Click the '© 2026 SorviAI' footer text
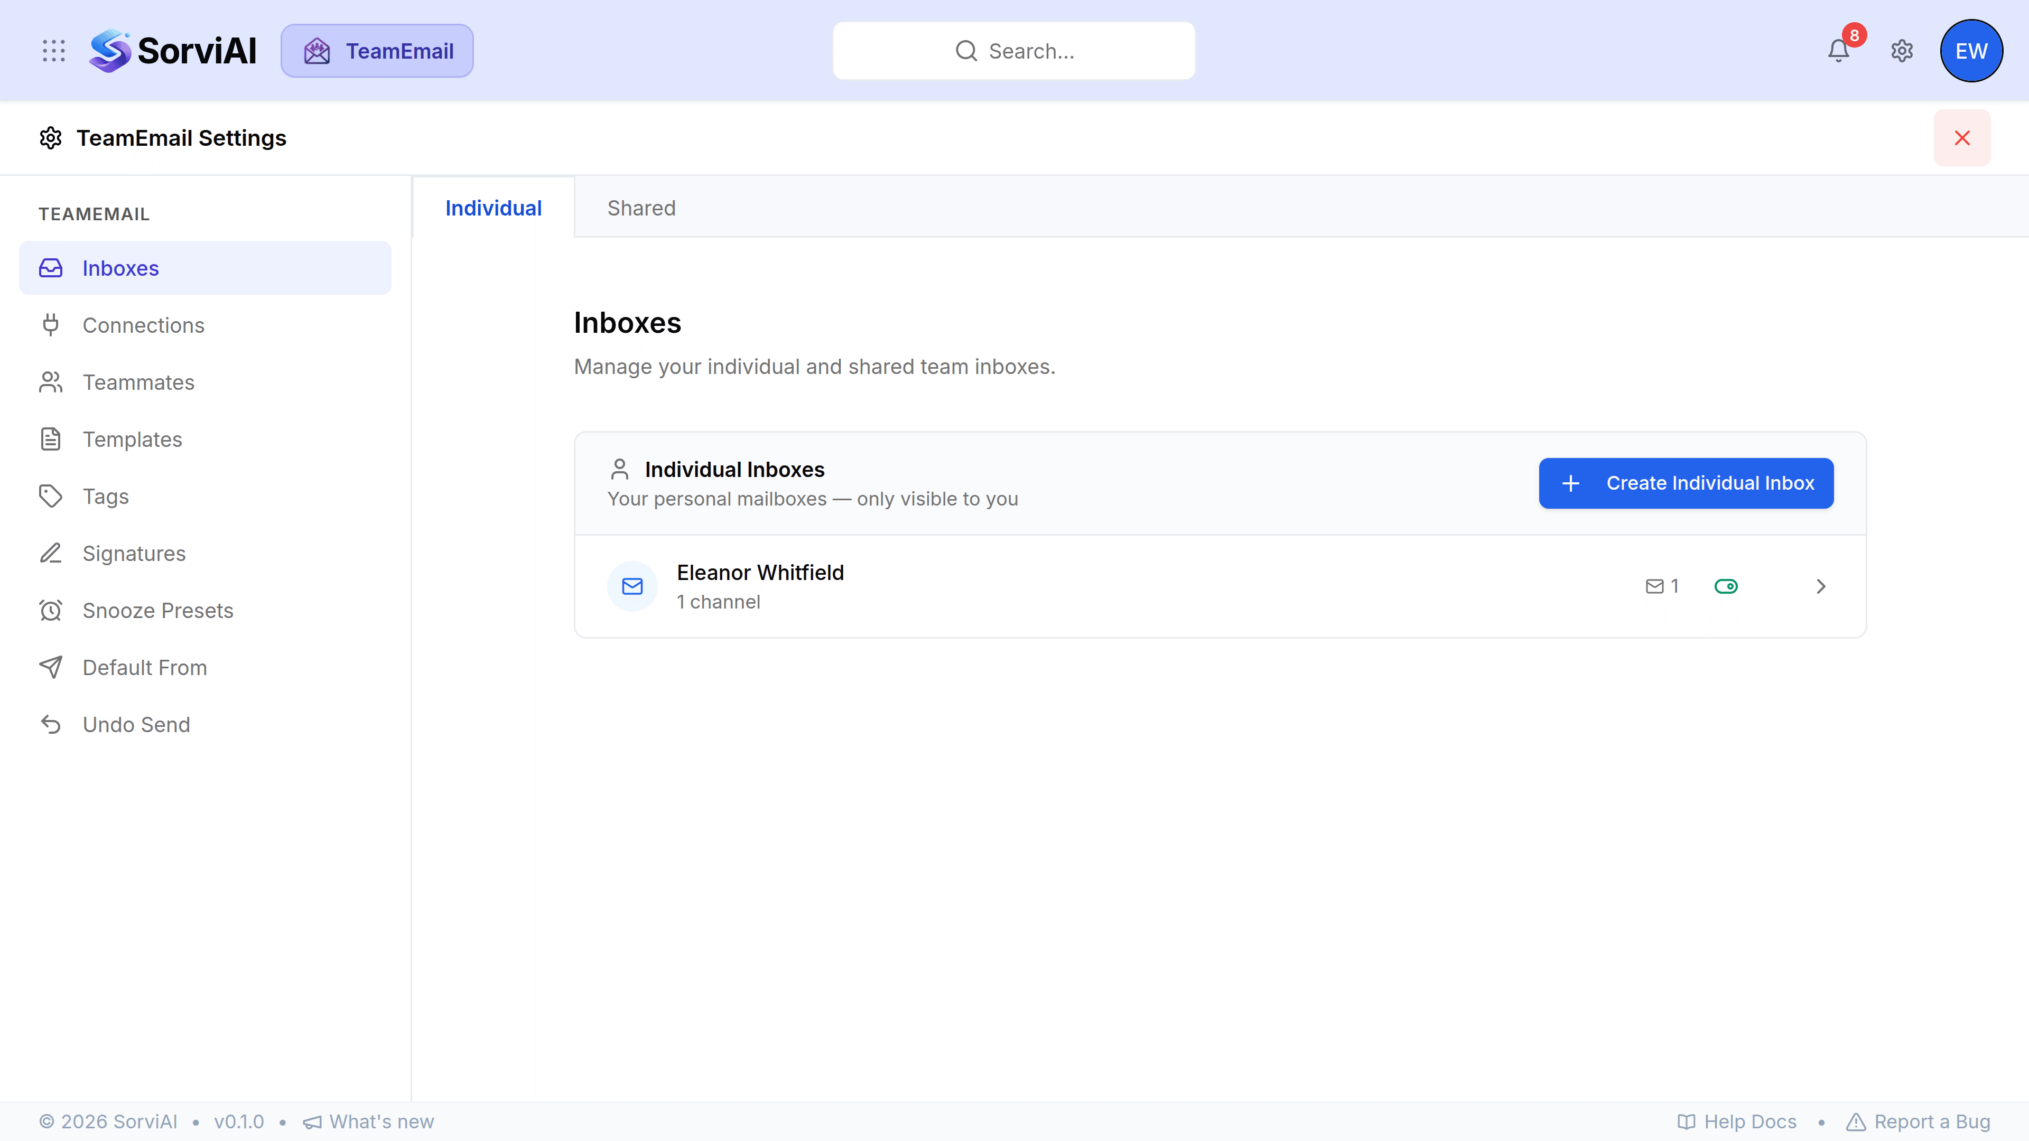 coord(108,1121)
